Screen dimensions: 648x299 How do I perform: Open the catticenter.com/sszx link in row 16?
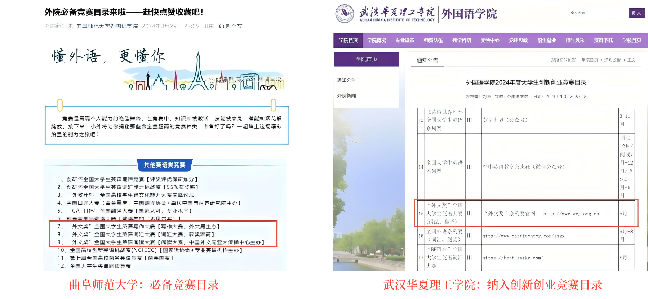point(524,236)
